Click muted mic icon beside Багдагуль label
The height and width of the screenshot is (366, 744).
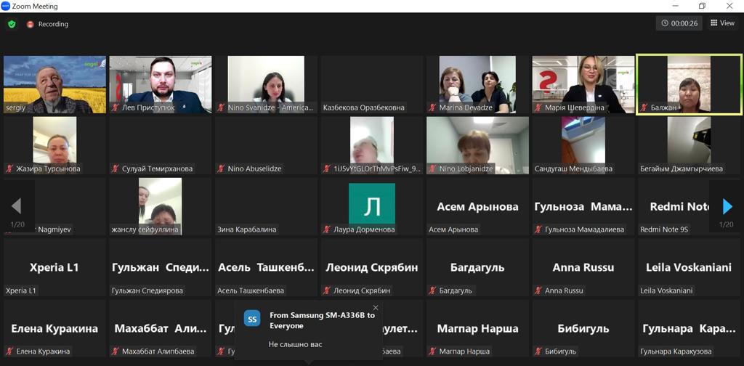pyautogui.click(x=432, y=290)
